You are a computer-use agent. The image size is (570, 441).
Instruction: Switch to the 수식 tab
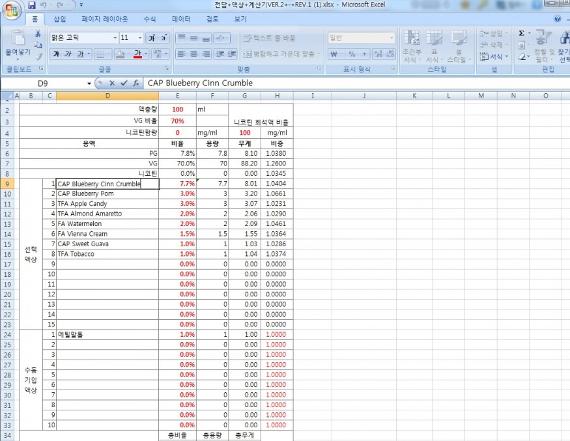point(149,19)
